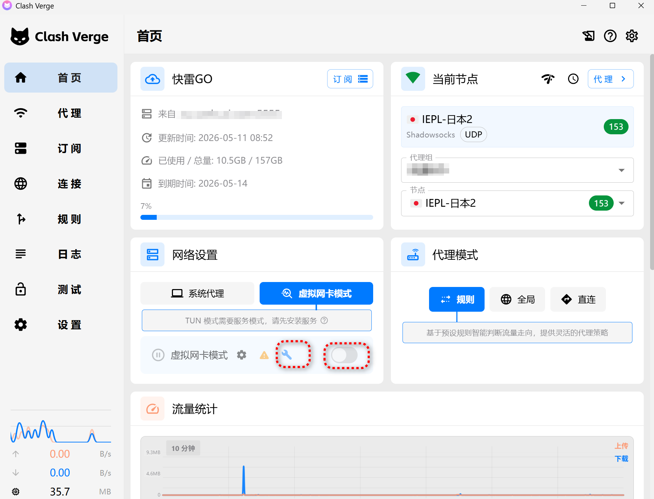The height and width of the screenshot is (499, 654).
Task: Run the node latency test wifi icon
Action: click(548, 79)
